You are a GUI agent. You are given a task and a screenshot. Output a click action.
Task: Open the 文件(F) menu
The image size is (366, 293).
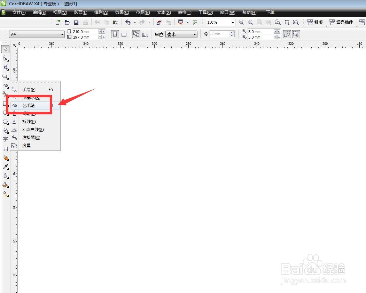19,13
